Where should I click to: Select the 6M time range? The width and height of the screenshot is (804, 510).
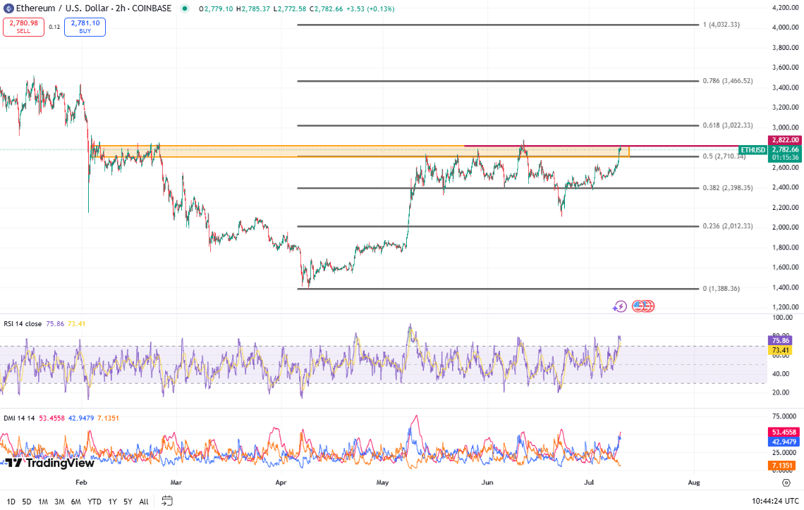tap(76, 502)
